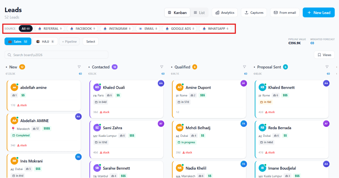Click the SZ avatar on Sami Zahra card
The image size is (339, 178).
(97, 128)
